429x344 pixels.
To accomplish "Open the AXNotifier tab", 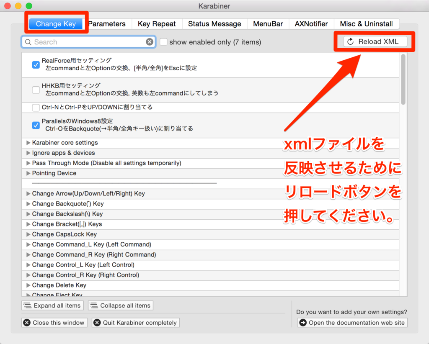I will (x=311, y=24).
